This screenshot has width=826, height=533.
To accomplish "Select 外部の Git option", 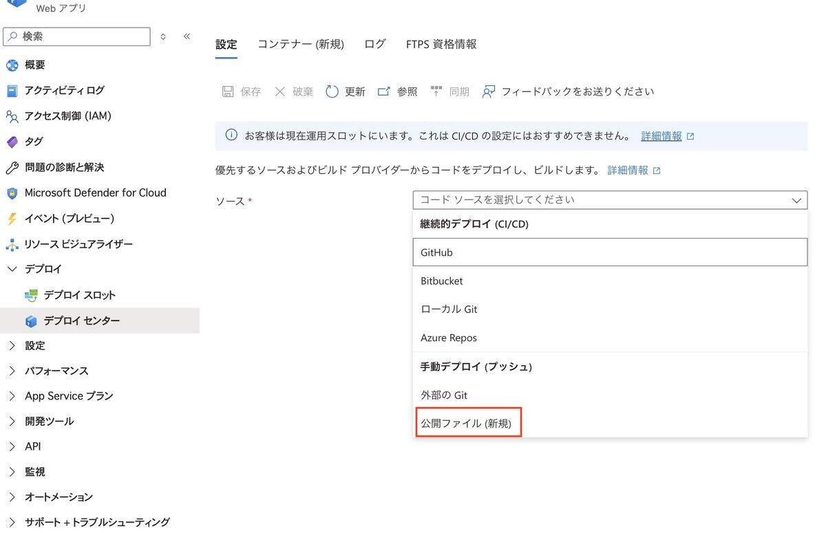I will coord(610,395).
